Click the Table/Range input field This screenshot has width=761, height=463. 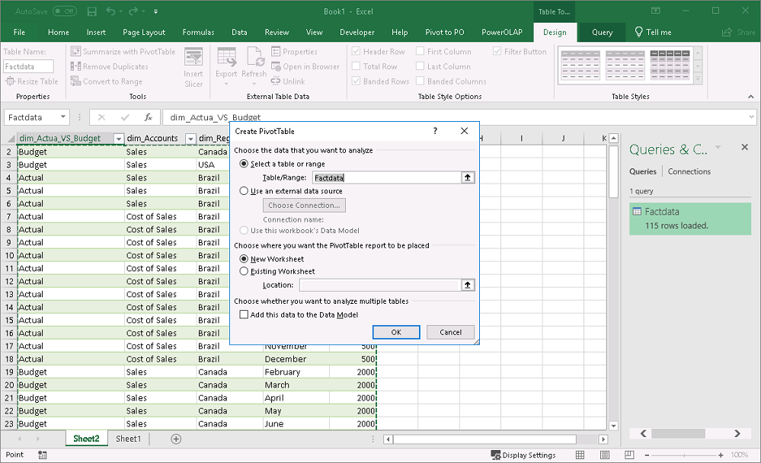[387, 177]
